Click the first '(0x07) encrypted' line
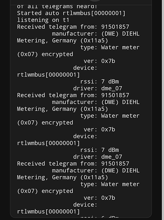 45,54
